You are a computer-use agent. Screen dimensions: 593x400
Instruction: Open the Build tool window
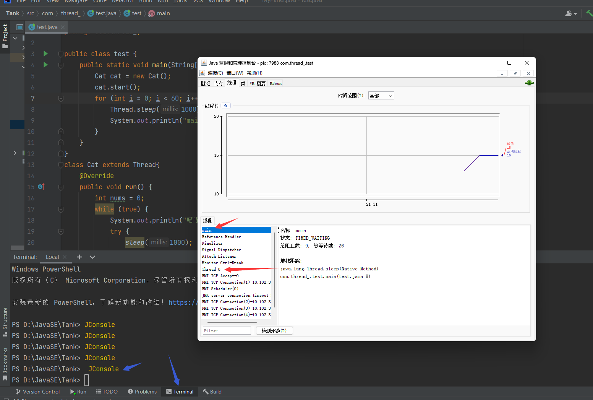pyautogui.click(x=212, y=392)
